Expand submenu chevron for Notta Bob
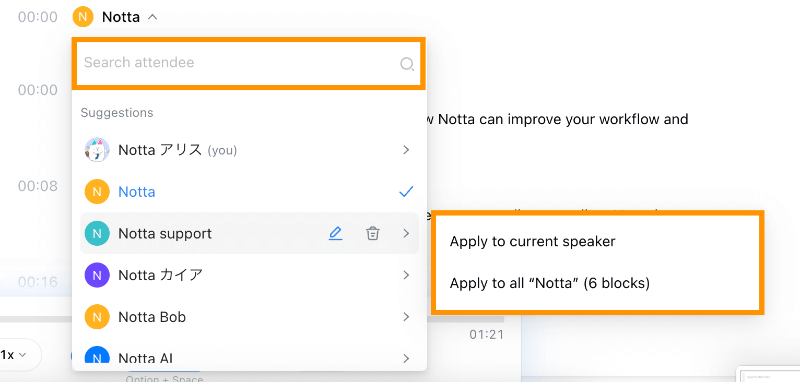 (406, 317)
